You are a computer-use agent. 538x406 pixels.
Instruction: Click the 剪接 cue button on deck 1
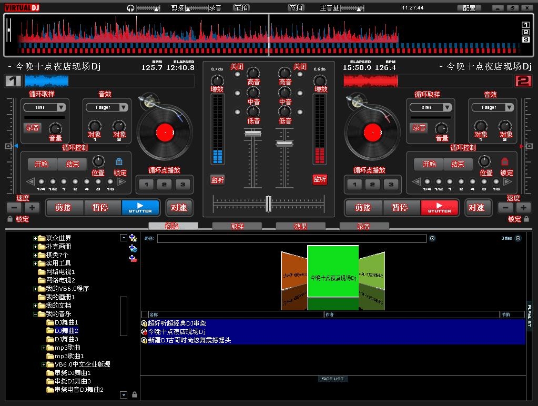[64, 208]
